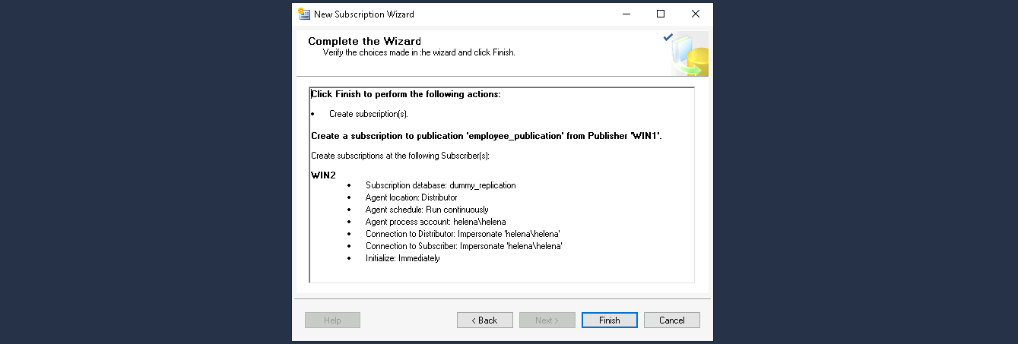
Task: Click the 'Click Finish to perform' summary line
Action: click(405, 94)
